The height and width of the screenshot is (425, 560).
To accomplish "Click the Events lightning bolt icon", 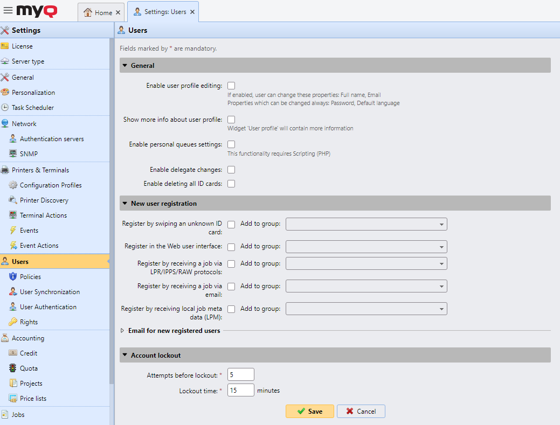I will pos(13,231).
